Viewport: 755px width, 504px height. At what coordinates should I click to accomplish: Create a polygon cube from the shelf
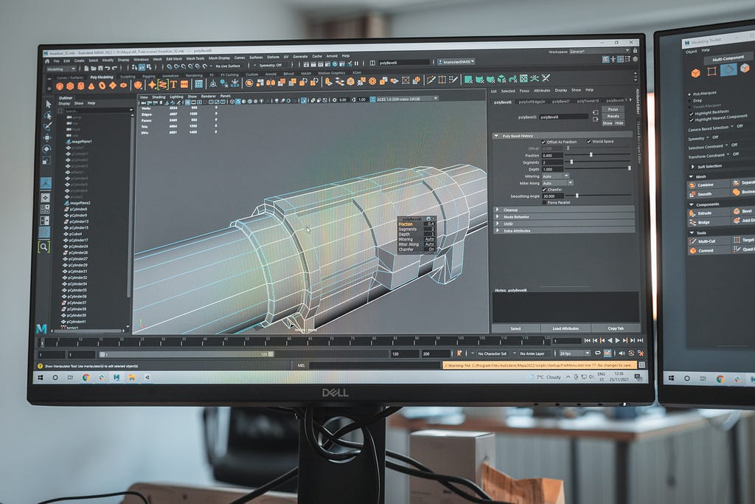70,86
